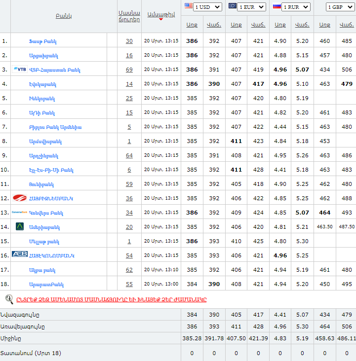Click the 463.50 GBP value for Ամերիաբանկ
The width and height of the screenshot is (356, 361).
tap(324, 227)
